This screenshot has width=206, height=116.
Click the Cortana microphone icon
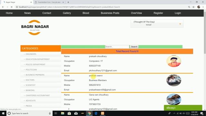[50, 113]
